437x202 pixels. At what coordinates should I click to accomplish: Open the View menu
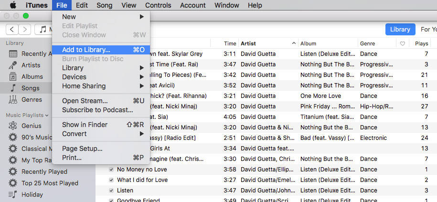[129, 5]
